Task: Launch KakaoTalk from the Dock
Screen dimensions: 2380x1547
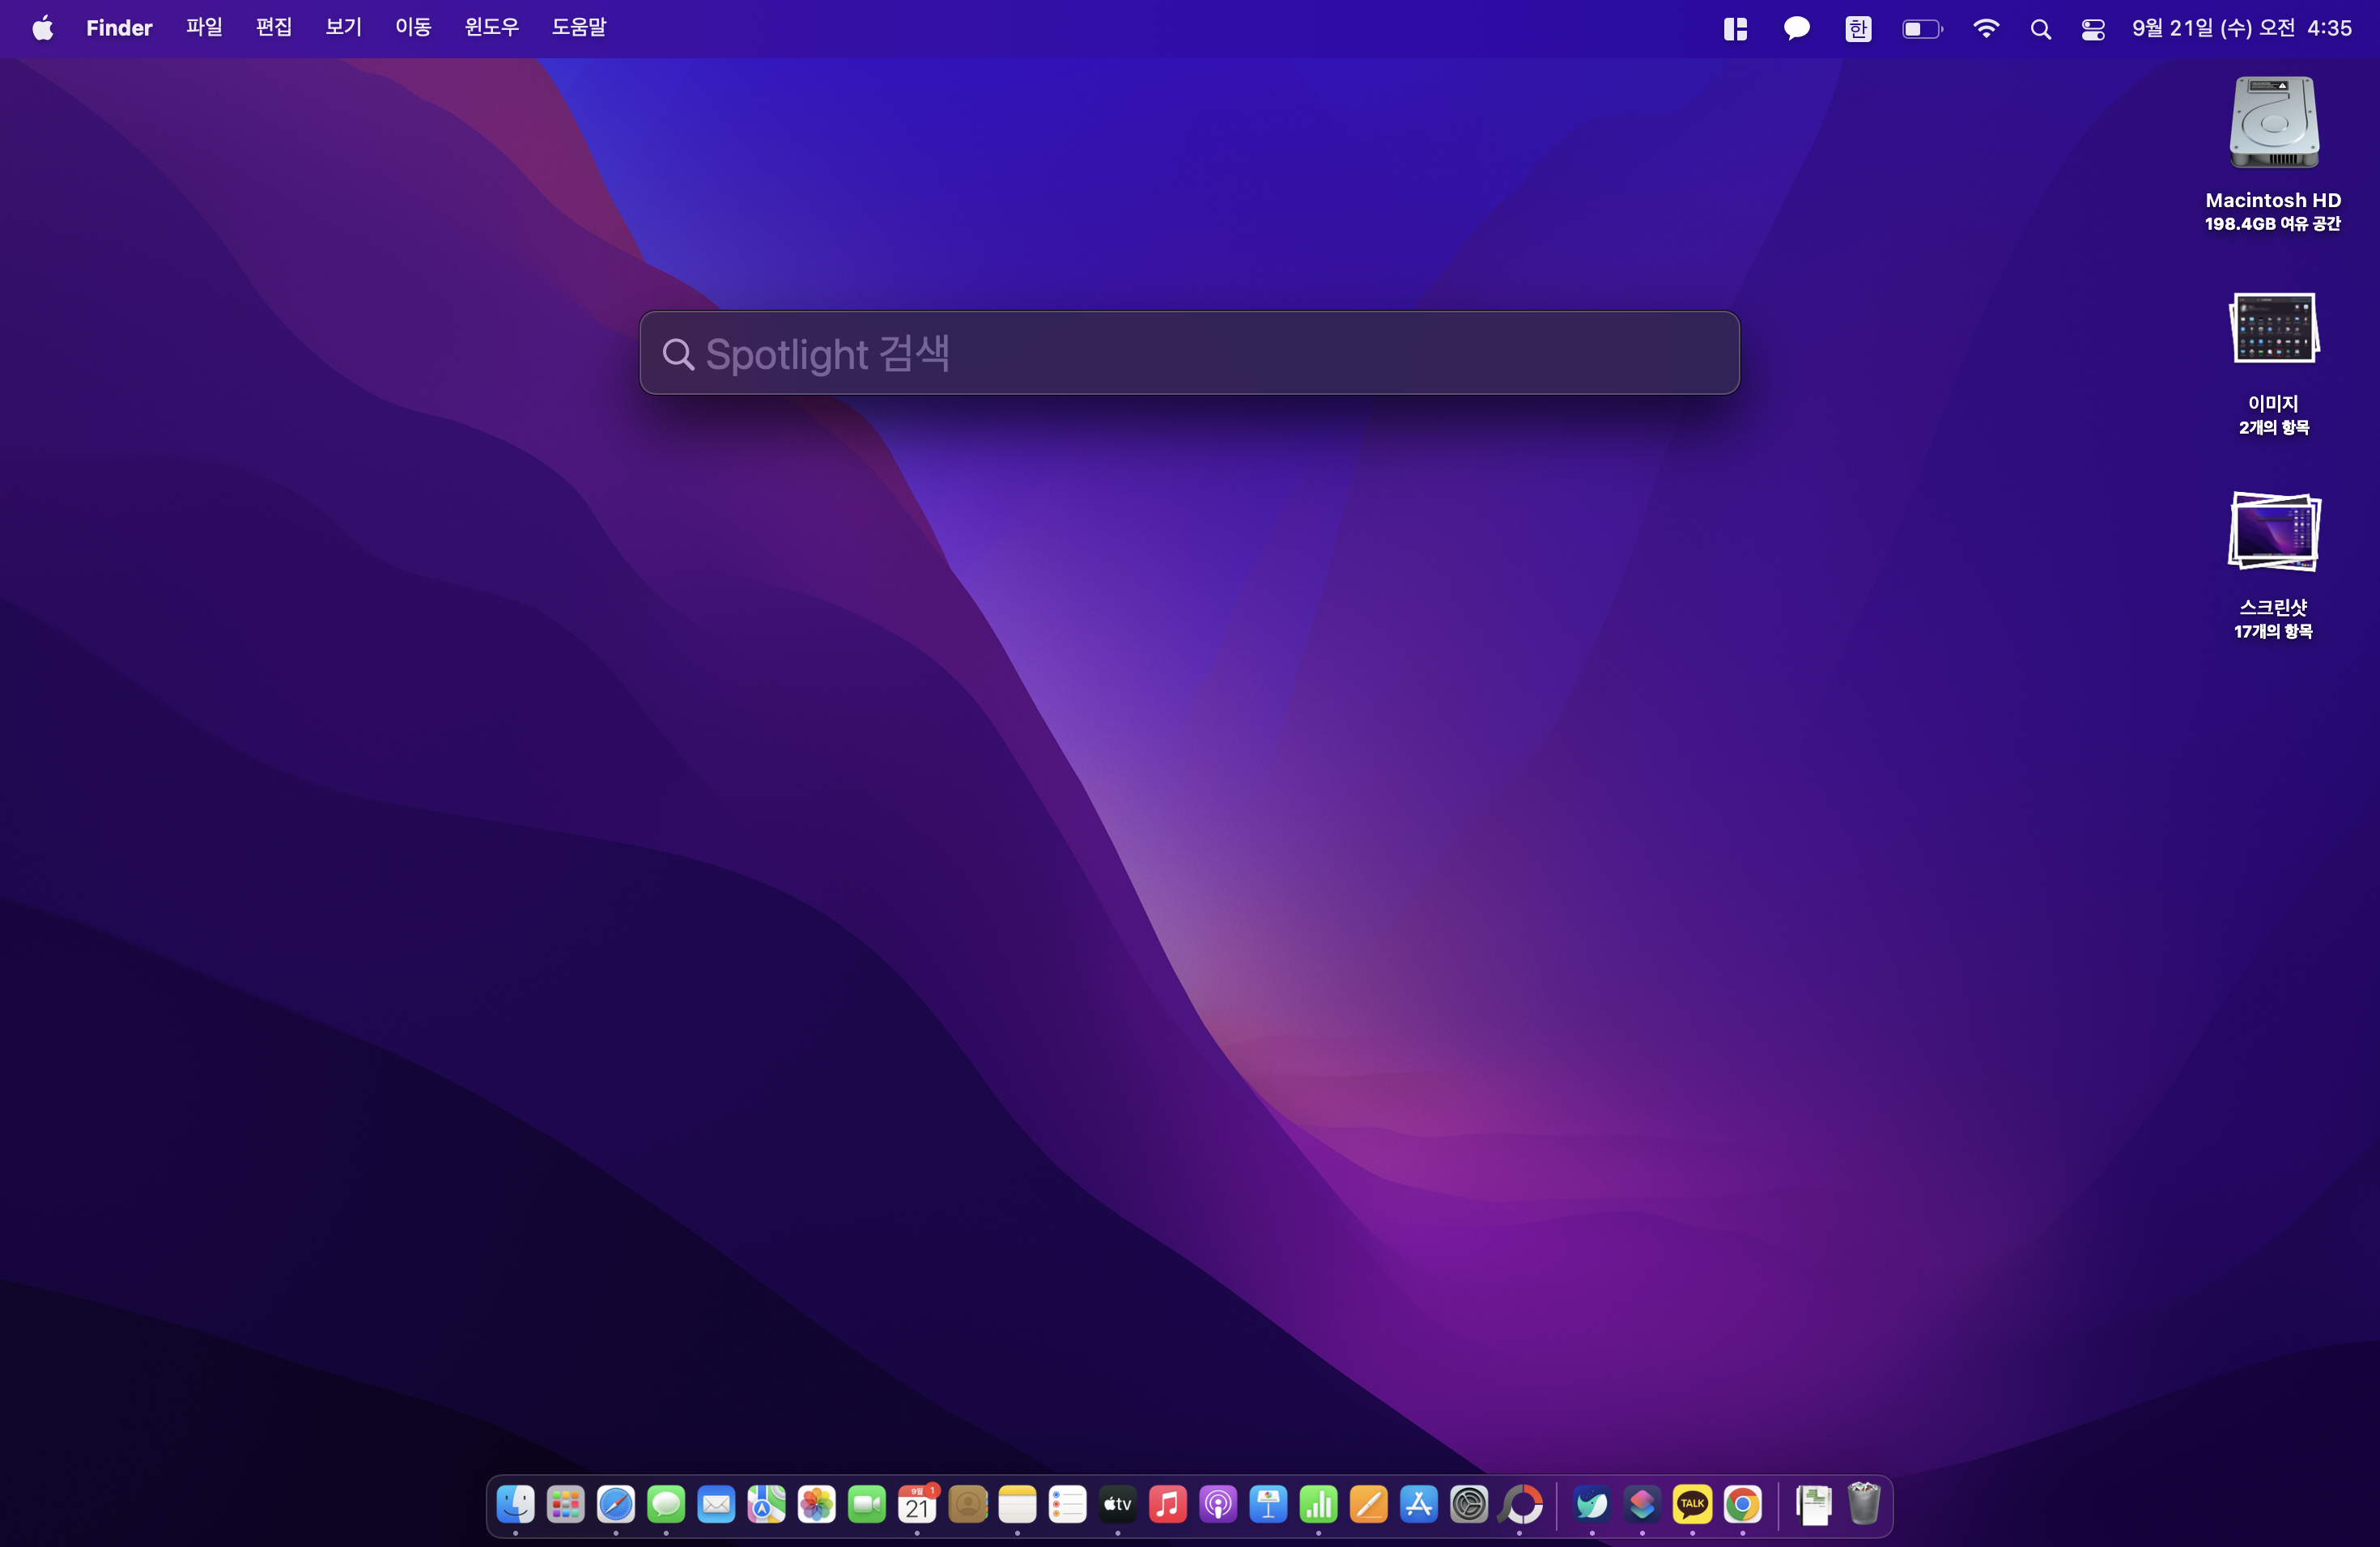Action: 1692,1504
